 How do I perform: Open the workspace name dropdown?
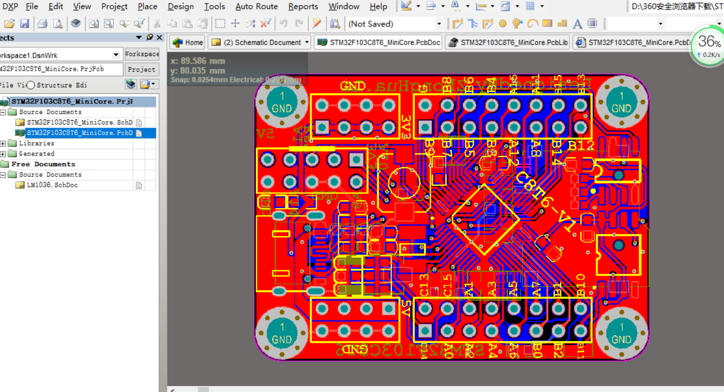(x=116, y=55)
